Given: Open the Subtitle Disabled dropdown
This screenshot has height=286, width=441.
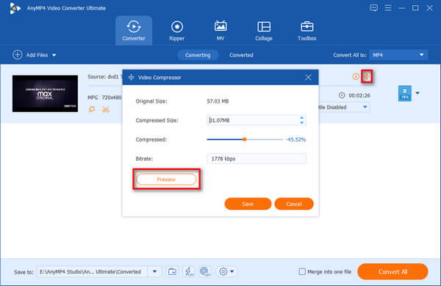Looking at the screenshot, I should click(x=343, y=107).
